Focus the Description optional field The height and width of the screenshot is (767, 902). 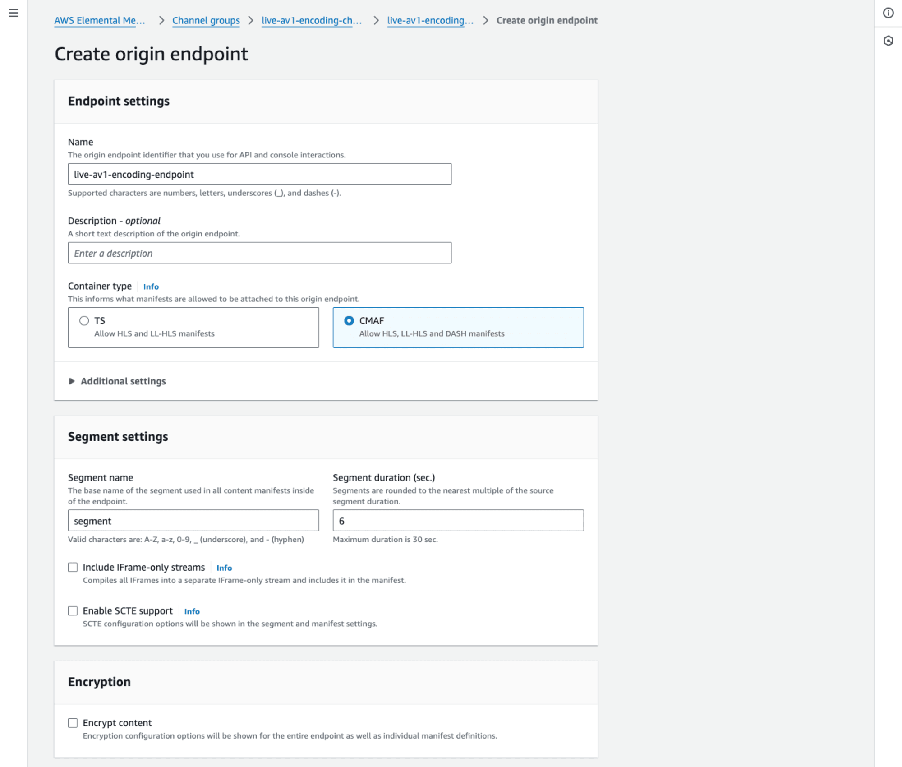(259, 253)
